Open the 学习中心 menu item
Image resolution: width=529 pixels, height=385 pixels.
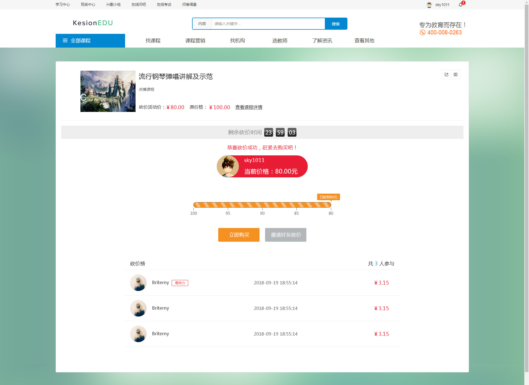click(x=63, y=4)
